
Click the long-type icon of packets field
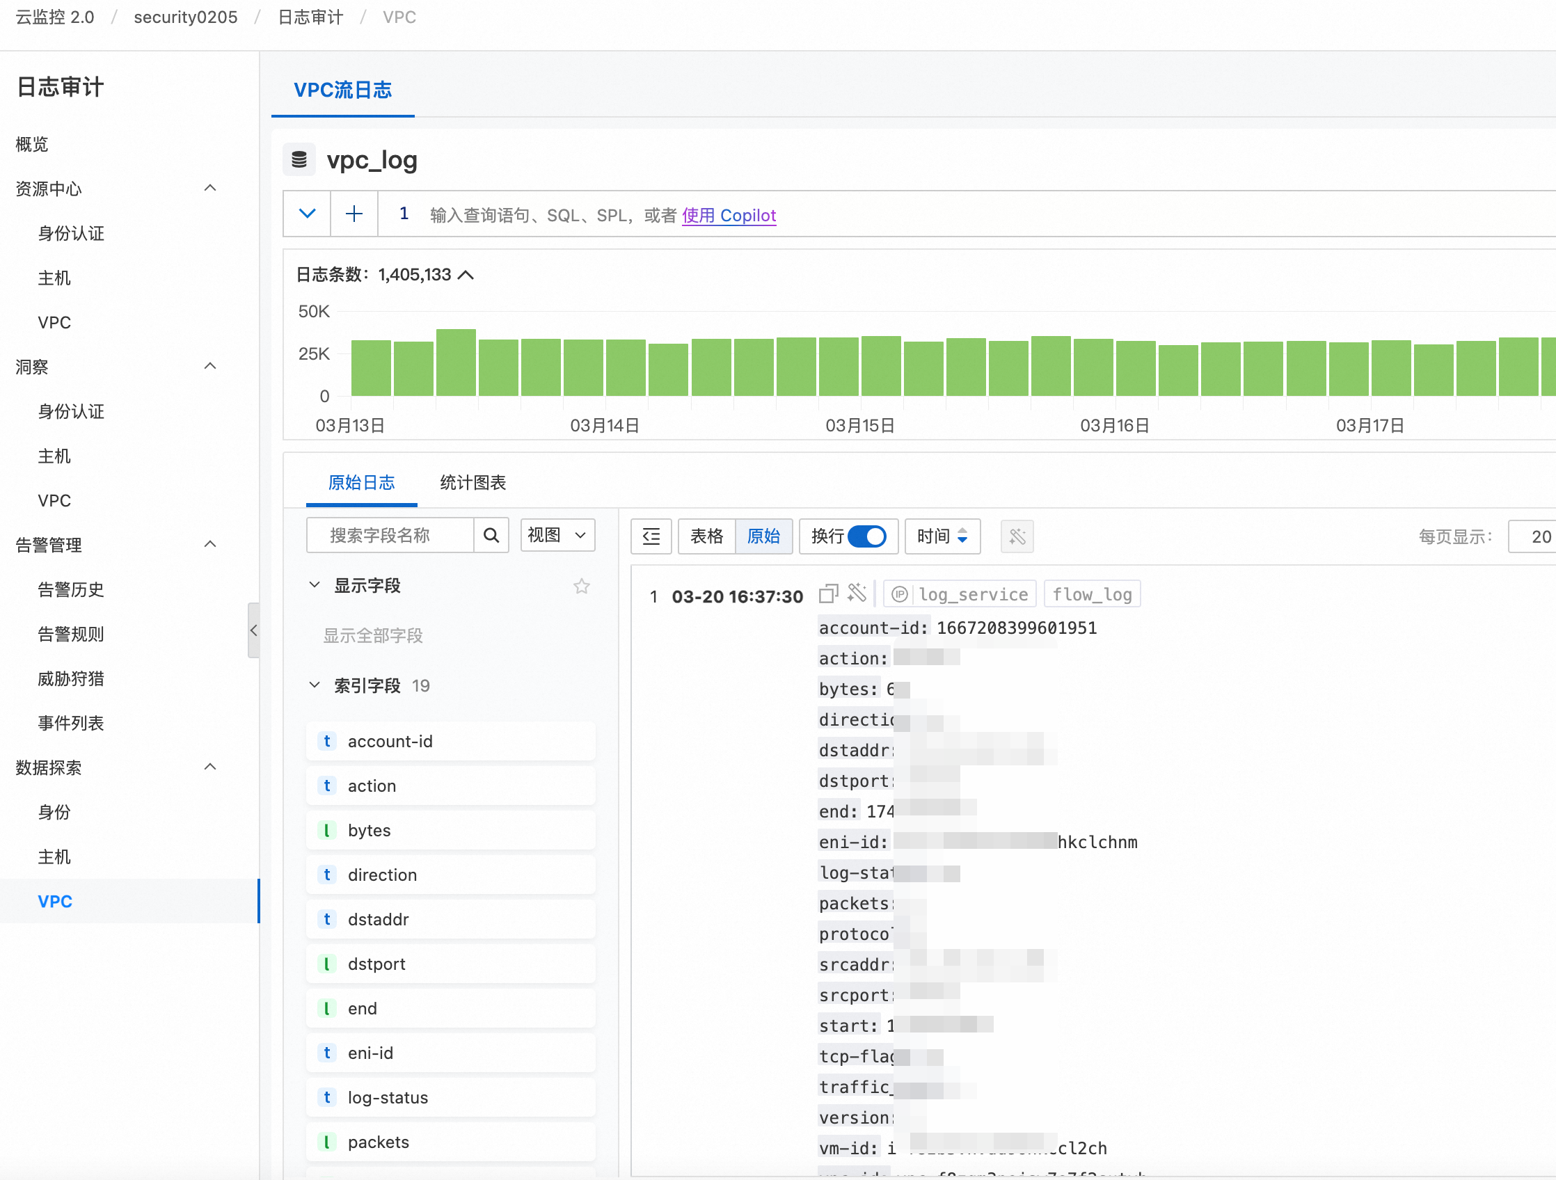(x=327, y=1142)
